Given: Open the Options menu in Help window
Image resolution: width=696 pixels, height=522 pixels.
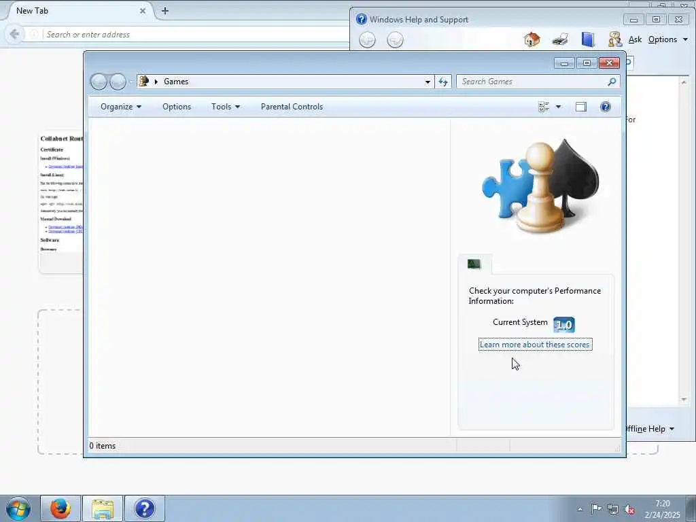Looking at the screenshot, I should tap(667, 39).
